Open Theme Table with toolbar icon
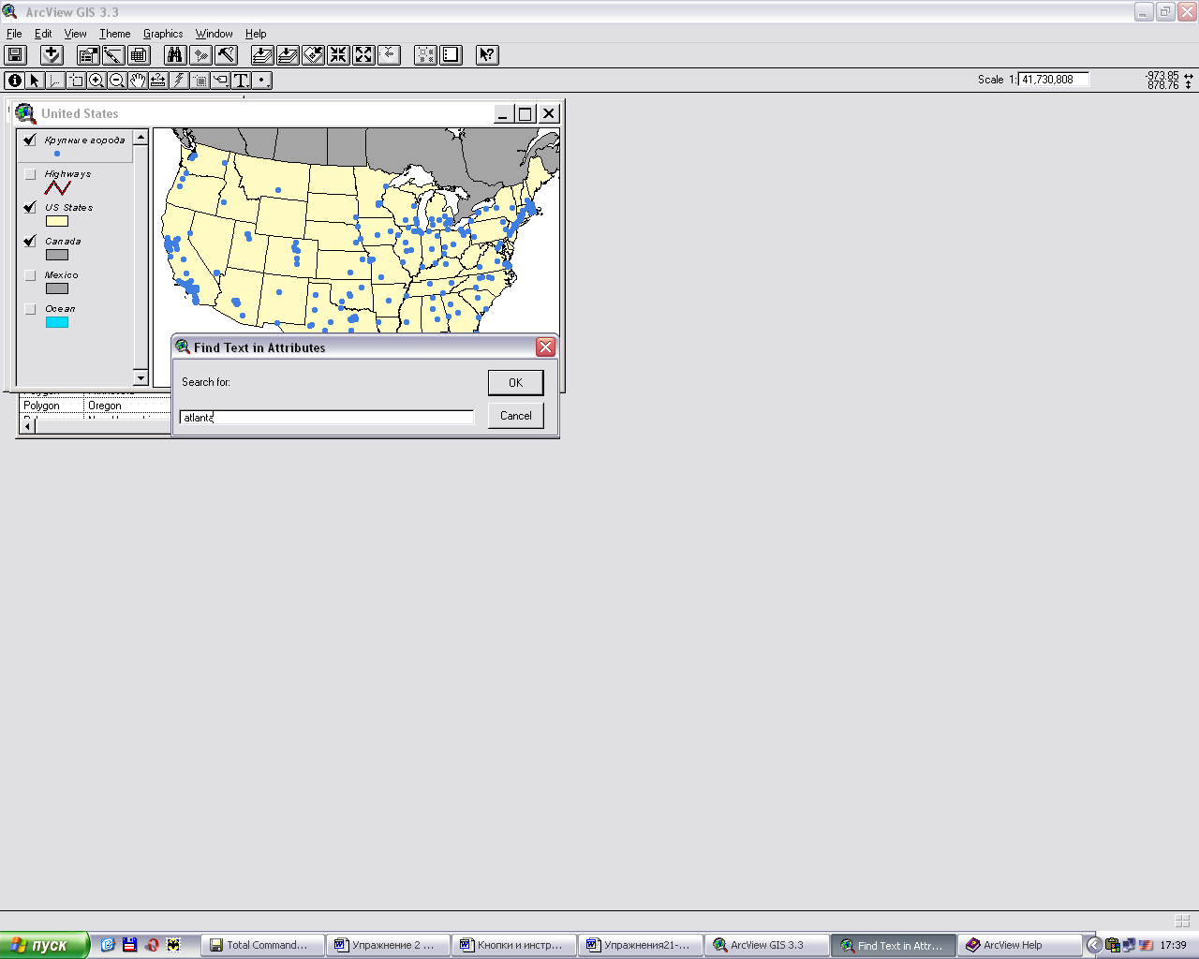This screenshot has height=959, width=1199. pos(139,55)
